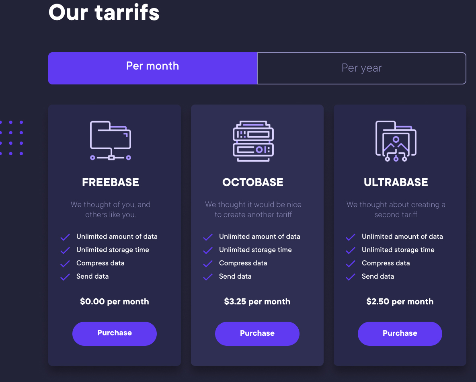Click checkmark beside Ultrabase Unlimited storage time

(350, 251)
